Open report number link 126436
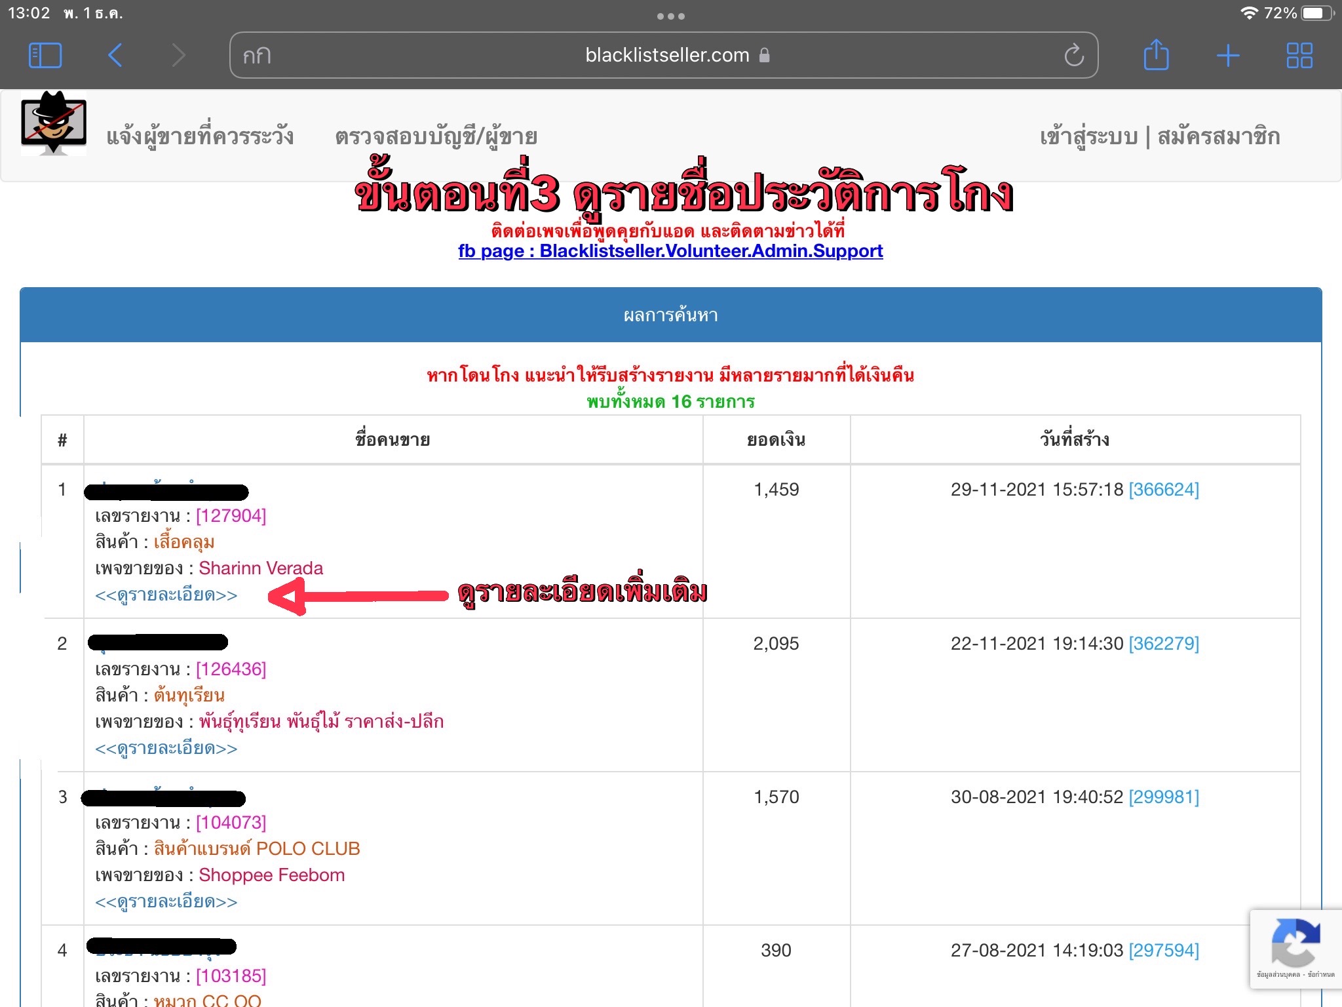 tap(231, 669)
